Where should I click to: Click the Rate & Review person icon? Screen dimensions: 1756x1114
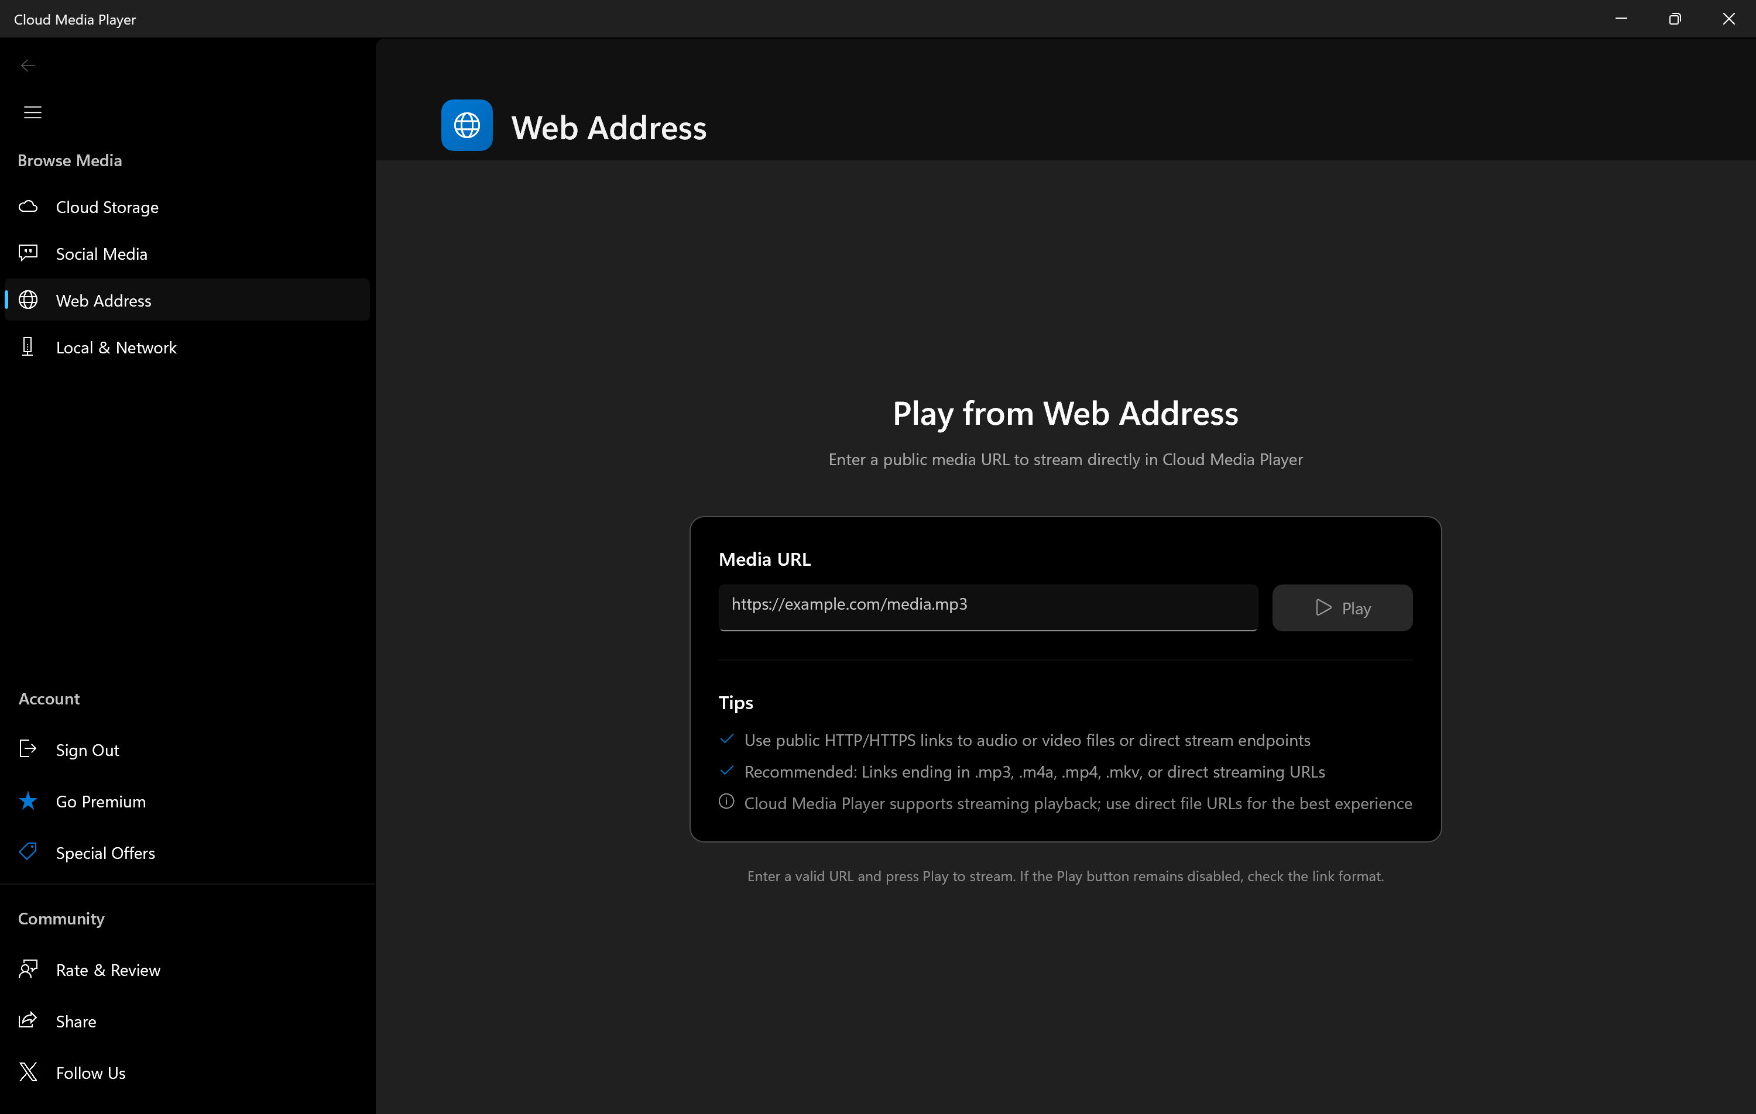[x=28, y=969]
